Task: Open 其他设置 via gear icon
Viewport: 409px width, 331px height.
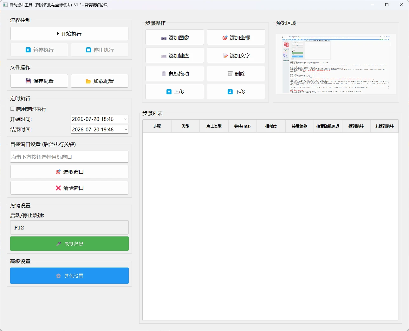Action: coord(58,276)
